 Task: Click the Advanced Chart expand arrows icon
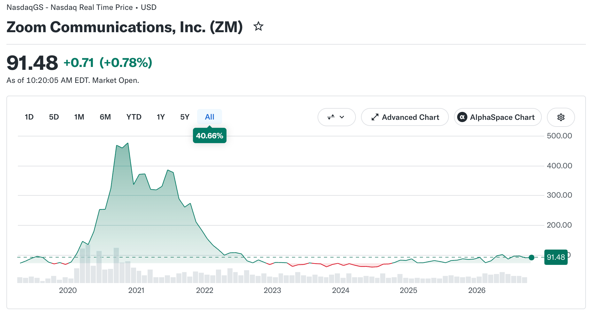(x=375, y=117)
